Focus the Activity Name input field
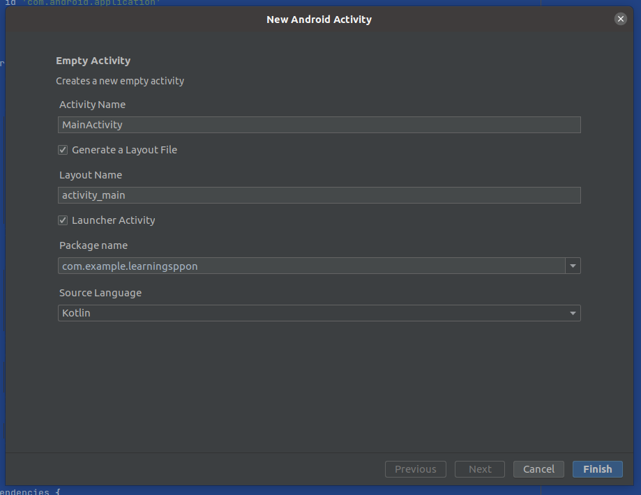Screen dimensions: 641x495 coord(319,125)
